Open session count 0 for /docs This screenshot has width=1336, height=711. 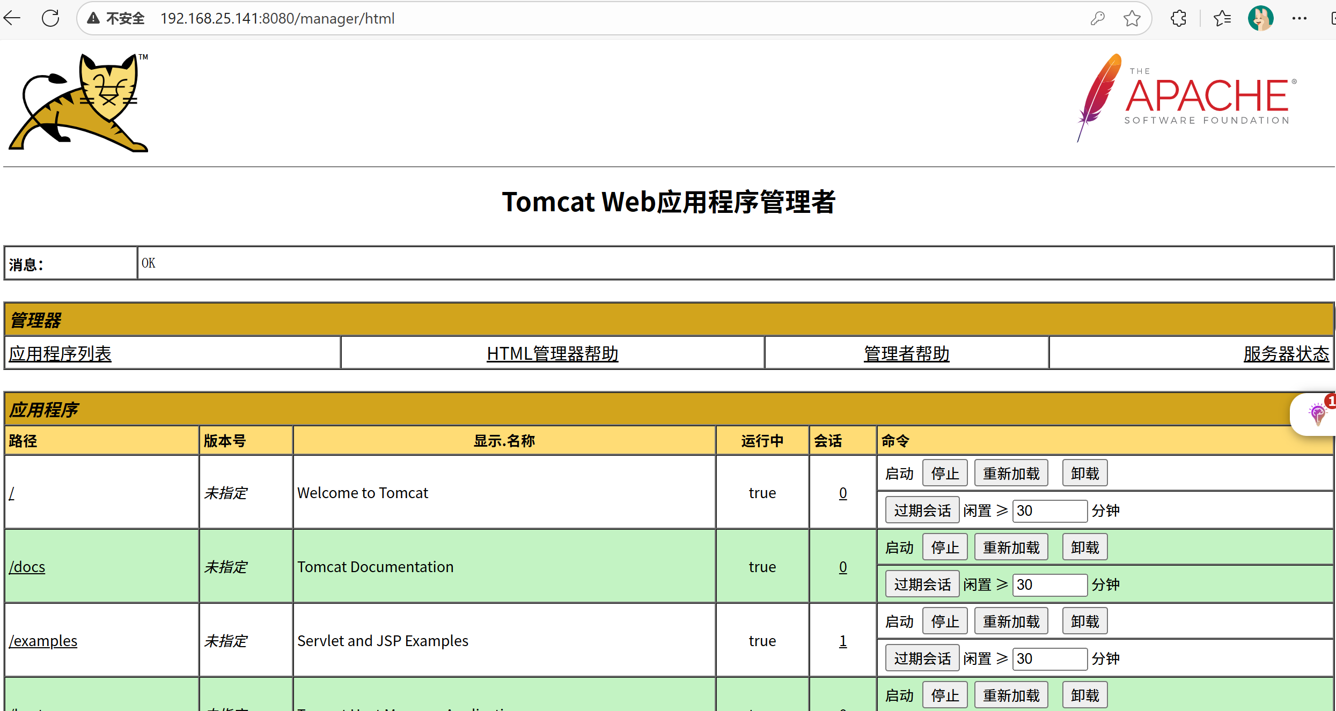tap(843, 567)
